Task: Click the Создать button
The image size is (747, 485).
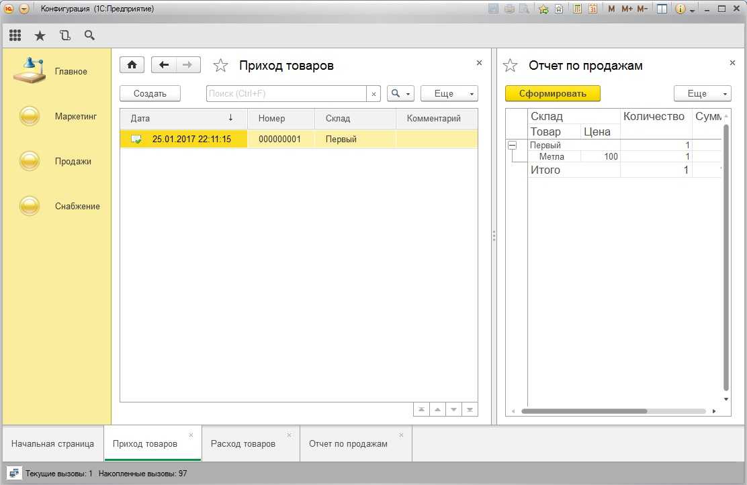Action: tap(150, 94)
